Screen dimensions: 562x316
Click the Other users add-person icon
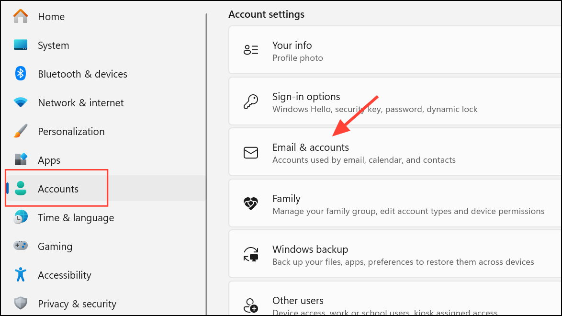(x=251, y=305)
